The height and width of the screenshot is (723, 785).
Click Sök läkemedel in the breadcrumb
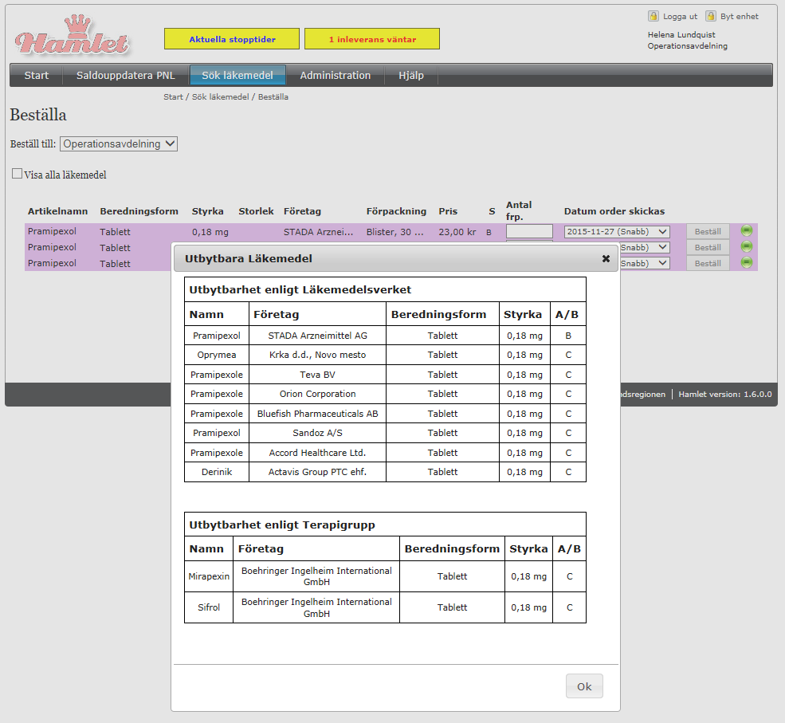point(220,97)
